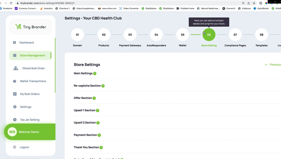Click the Store Management icon
Screen dimensions: 281x159
(x=15, y=55)
